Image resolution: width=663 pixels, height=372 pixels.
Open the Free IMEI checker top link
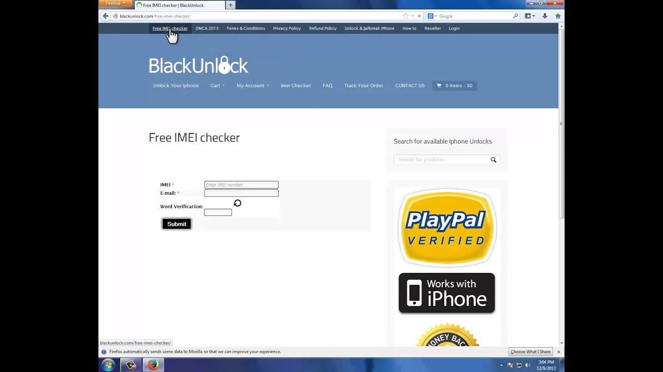170,28
